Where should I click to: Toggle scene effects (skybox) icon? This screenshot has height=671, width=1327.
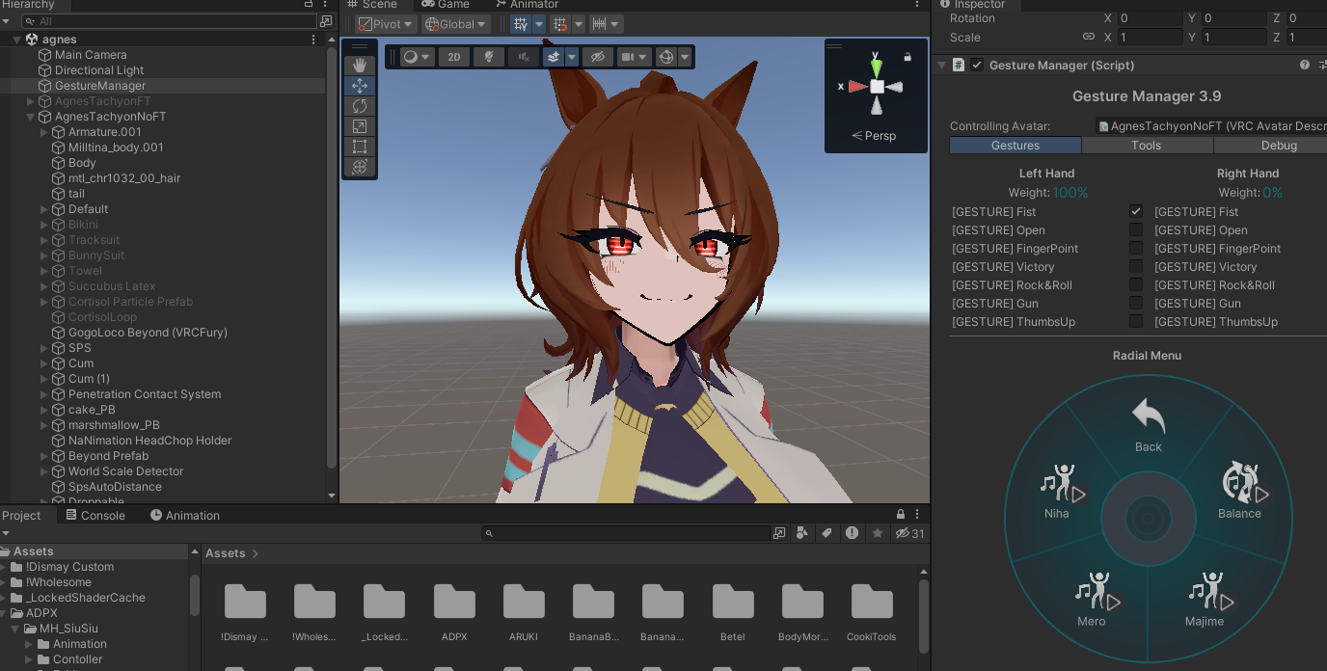point(554,57)
